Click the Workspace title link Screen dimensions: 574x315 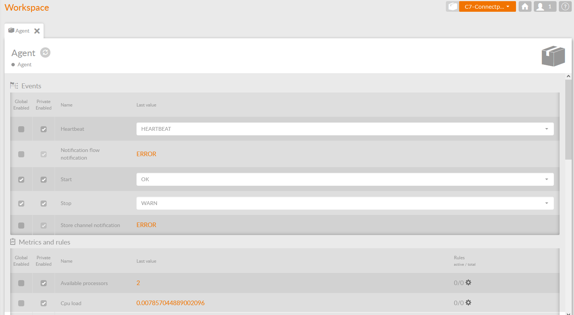pyautogui.click(x=27, y=8)
